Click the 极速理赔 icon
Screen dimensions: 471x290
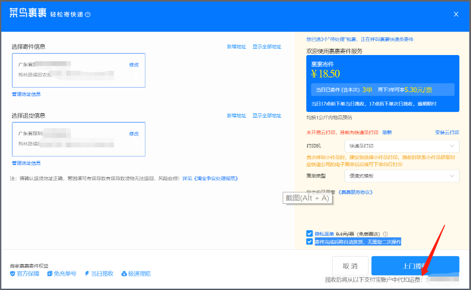[x=124, y=274]
